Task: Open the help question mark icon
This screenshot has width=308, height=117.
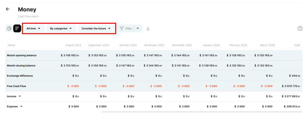Action: click(x=300, y=28)
